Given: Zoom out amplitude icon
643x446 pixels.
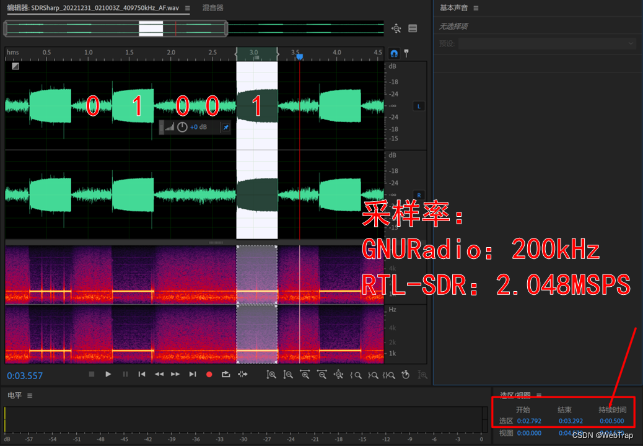Looking at the screenshot, I should 288,374.
